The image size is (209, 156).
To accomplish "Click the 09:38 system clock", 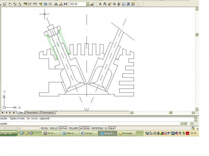I will [193, 133].
